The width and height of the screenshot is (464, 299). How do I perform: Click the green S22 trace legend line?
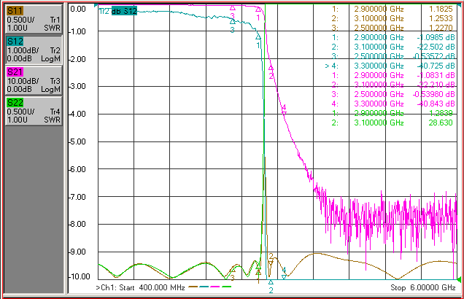(226, 287)
